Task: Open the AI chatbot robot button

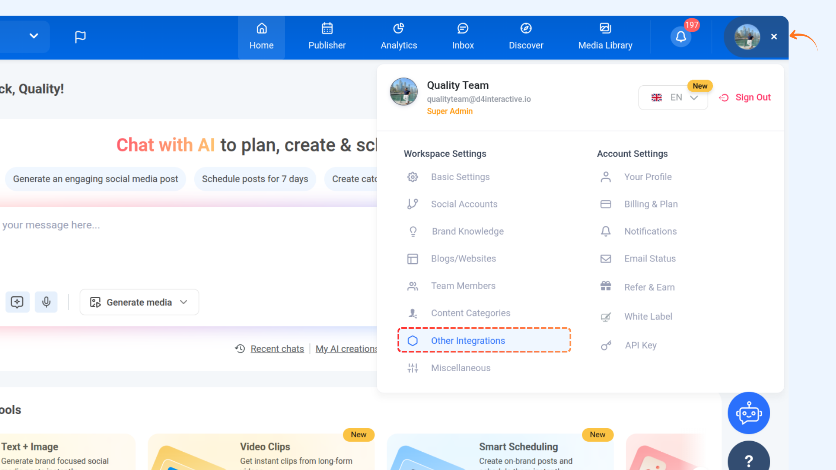Action: 748,413
